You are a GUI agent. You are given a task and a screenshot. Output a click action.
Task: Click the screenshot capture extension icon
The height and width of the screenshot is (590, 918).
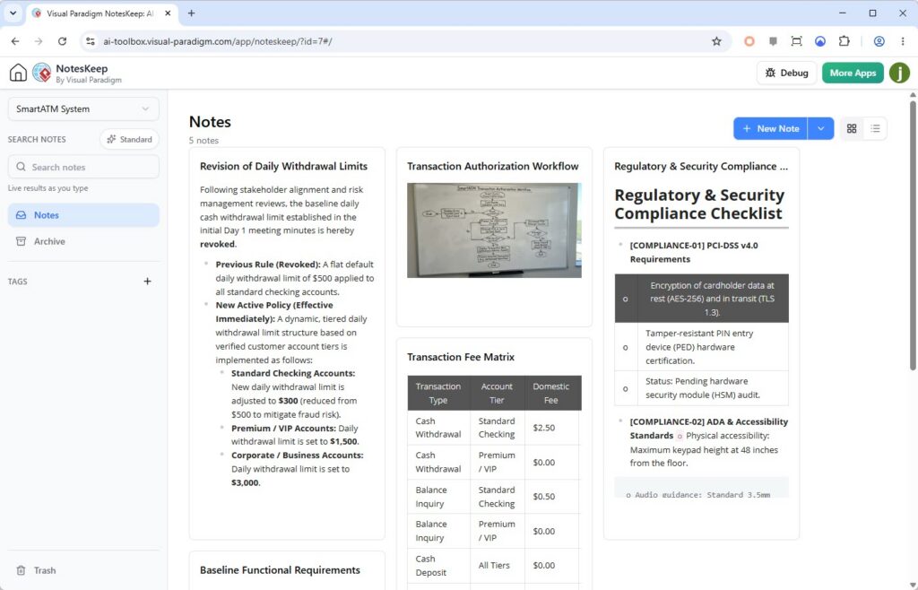tap(796, 41)
